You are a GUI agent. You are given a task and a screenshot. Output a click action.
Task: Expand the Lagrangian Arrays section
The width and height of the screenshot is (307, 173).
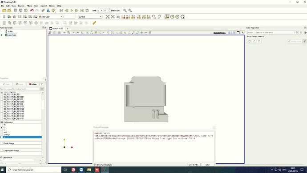tap(20, 150)
